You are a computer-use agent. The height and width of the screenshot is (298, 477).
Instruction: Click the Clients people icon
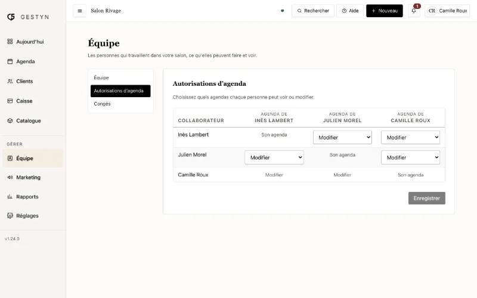pyautogui.click(x=10, y=81)
